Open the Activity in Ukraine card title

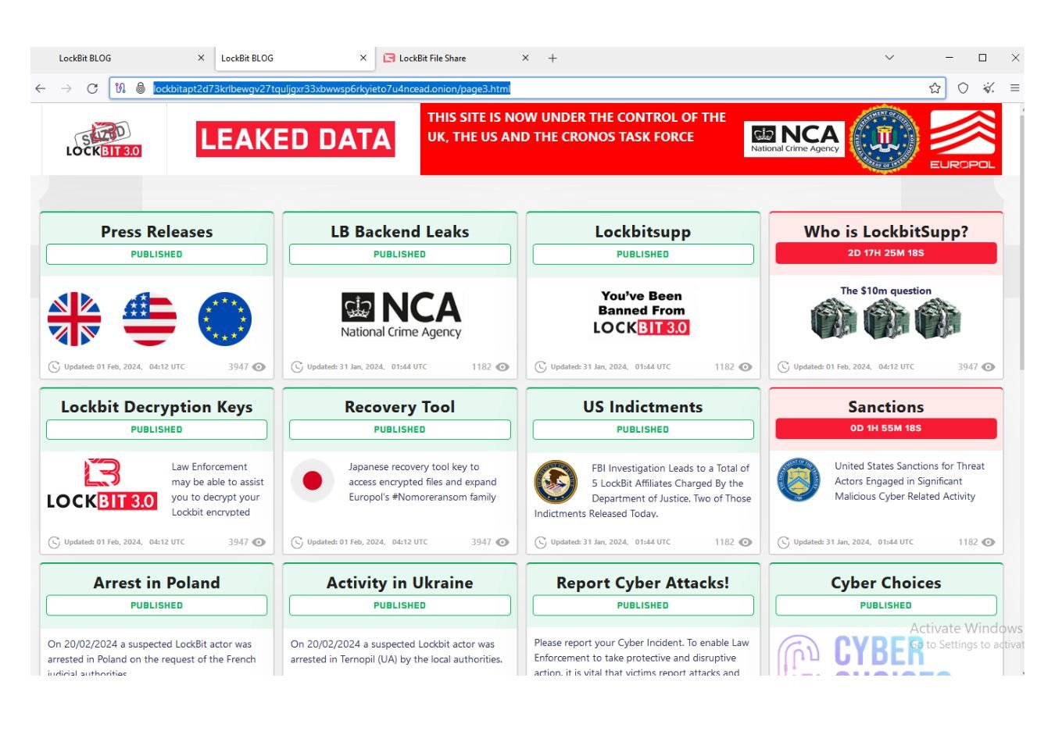(399, 583)
